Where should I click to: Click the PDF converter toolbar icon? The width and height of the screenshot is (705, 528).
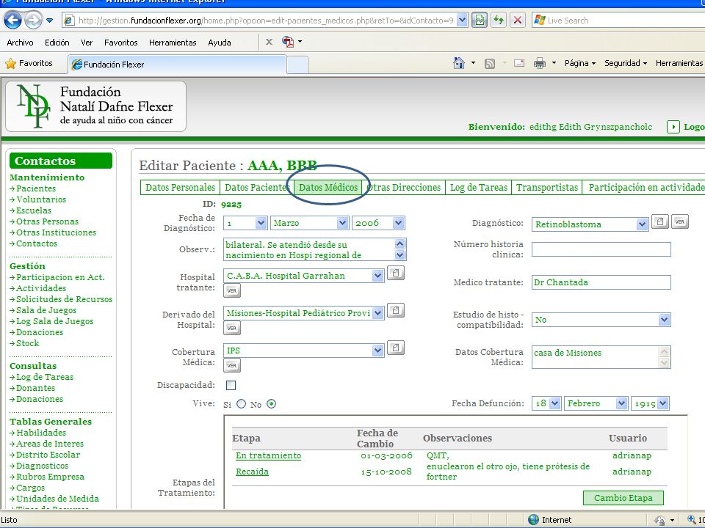point(288,42)
